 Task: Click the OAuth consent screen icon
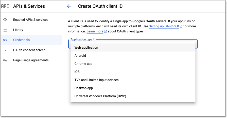coord(5,50)
